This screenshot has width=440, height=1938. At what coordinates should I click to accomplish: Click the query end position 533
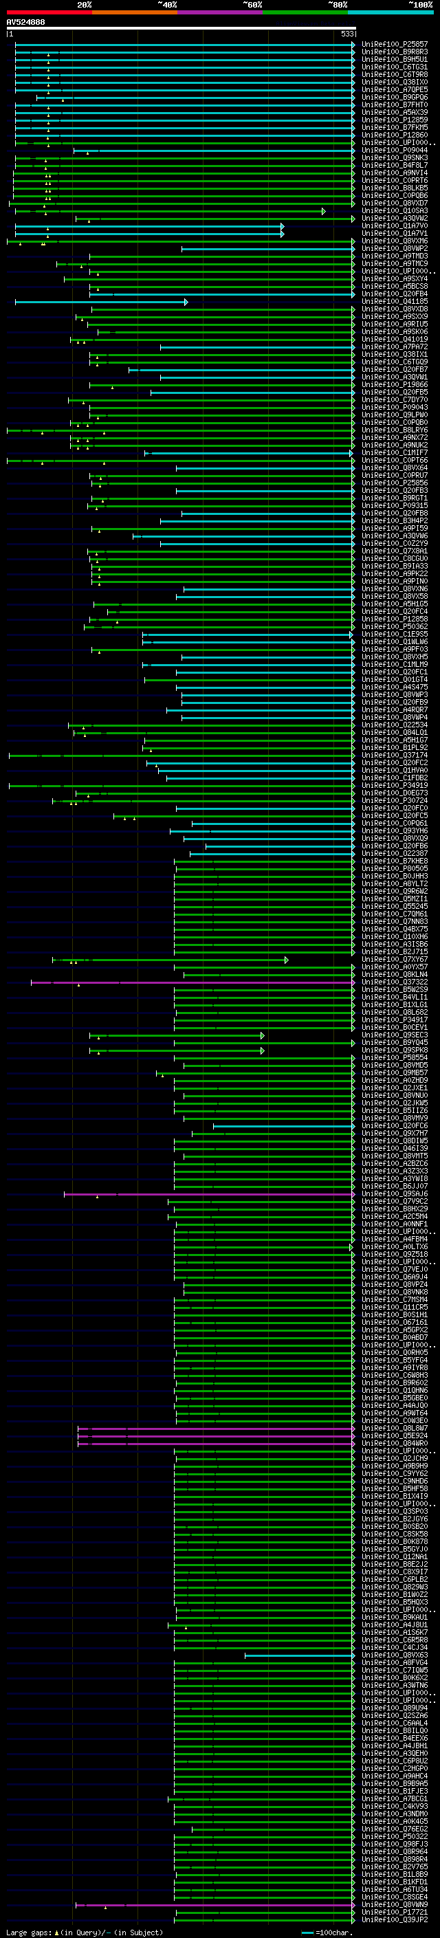[347, 34]
